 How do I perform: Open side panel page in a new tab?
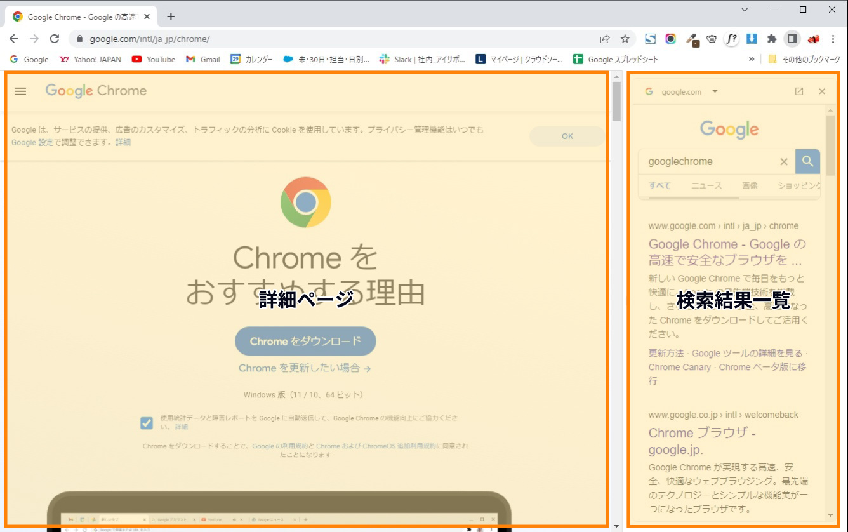click(799, 91)
